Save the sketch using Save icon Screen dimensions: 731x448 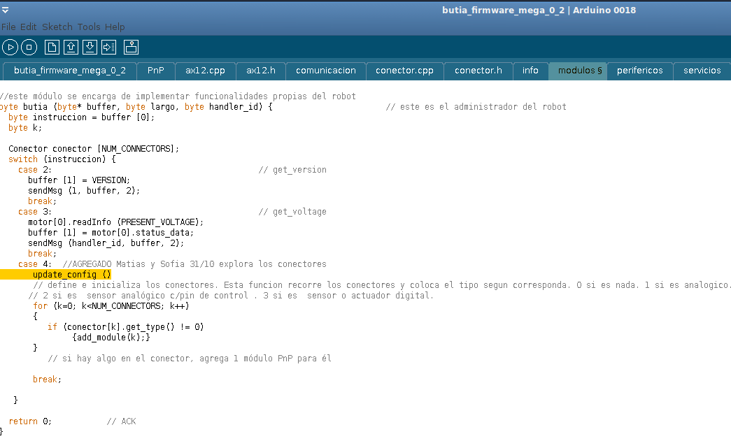click(x=90, y=48)
